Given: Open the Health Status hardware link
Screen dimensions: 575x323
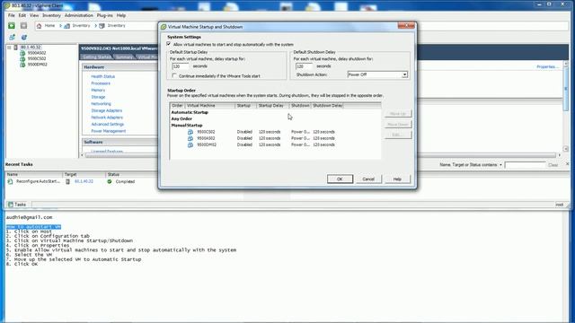Looking at the screenshot, I should pos(103,76).
